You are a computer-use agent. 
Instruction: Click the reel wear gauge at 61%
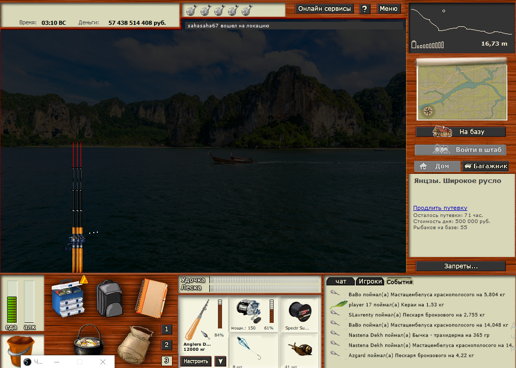coord(272,311)
